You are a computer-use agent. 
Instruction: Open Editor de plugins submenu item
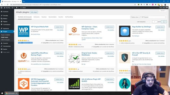click(x=5, y=40)
